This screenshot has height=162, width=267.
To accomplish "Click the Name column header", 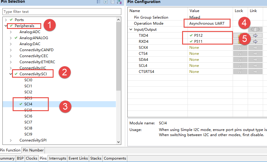I will pos(135,11).
